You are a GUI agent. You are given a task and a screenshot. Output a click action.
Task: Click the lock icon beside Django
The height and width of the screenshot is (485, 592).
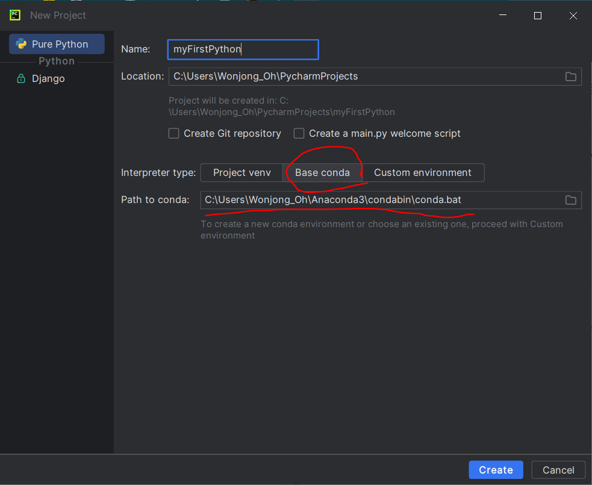[x=21, y=78]
